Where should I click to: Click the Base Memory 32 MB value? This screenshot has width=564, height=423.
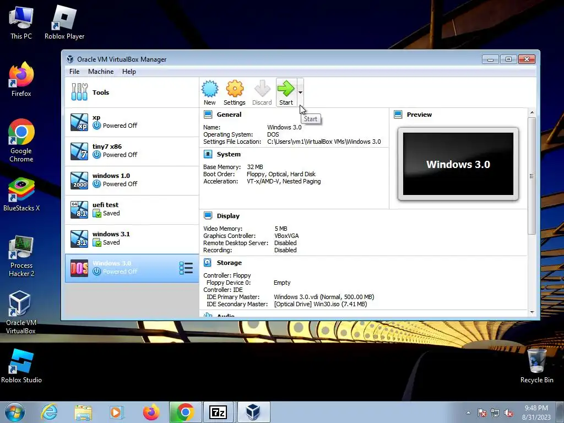255,167
